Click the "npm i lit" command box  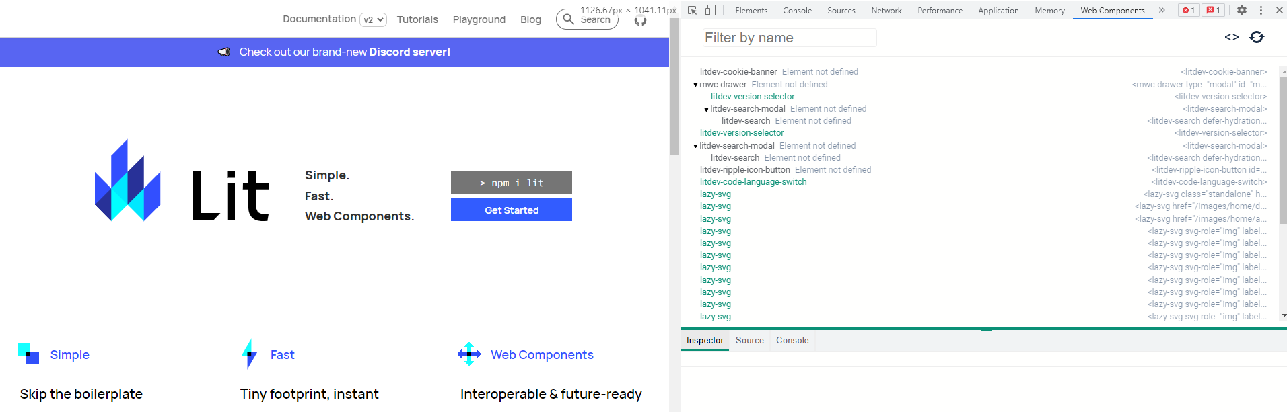512,182
